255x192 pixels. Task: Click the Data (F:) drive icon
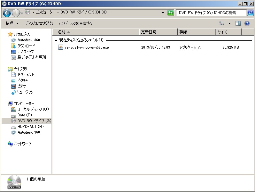(x=13, y=116)
